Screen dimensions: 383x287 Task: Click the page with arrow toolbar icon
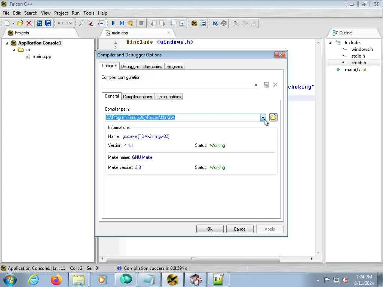click(182, 23)
